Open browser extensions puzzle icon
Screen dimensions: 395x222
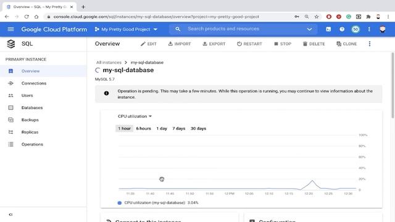tap(368, 17)
